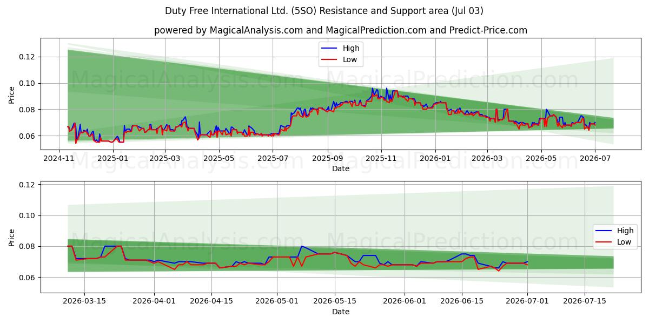Click the 0.08 tick on bottom chart's price axis
Image resolution: width=649 pixels, height=324 pixels.
pos(28,246)
